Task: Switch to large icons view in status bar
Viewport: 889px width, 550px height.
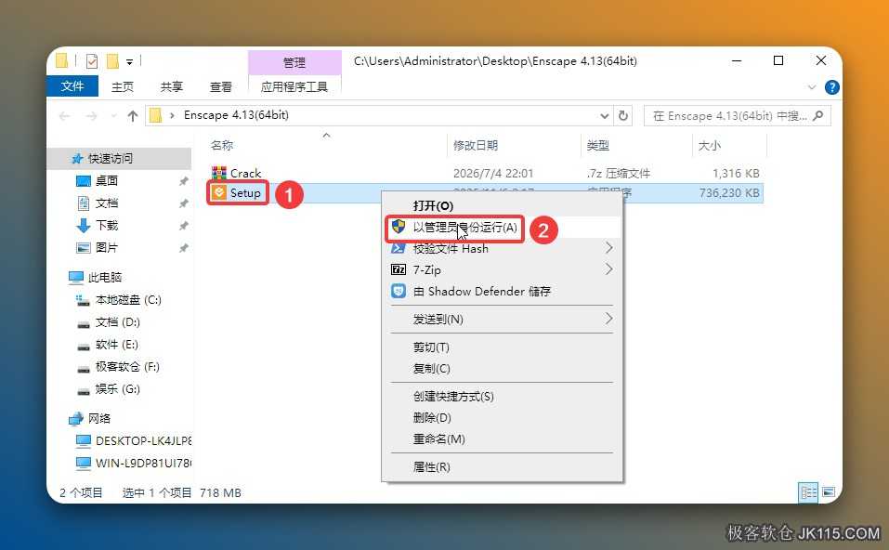Action: pyautogui.click(x=829, y=491)
